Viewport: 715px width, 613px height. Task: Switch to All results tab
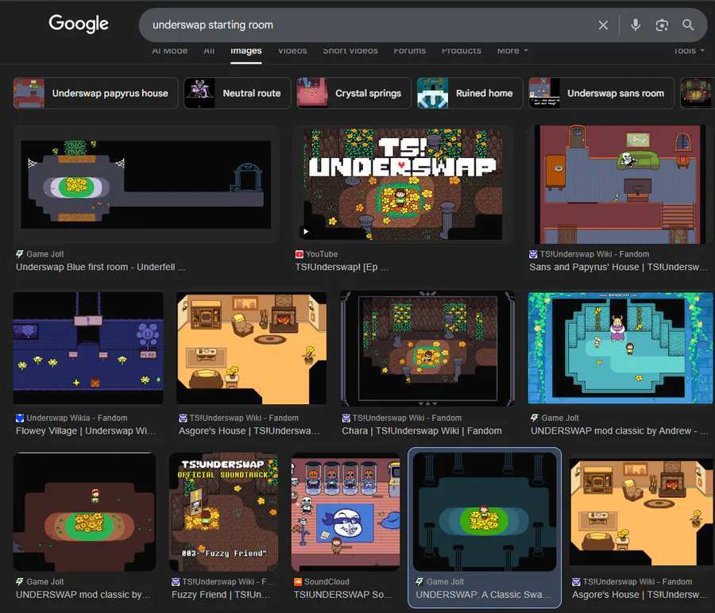209,51
